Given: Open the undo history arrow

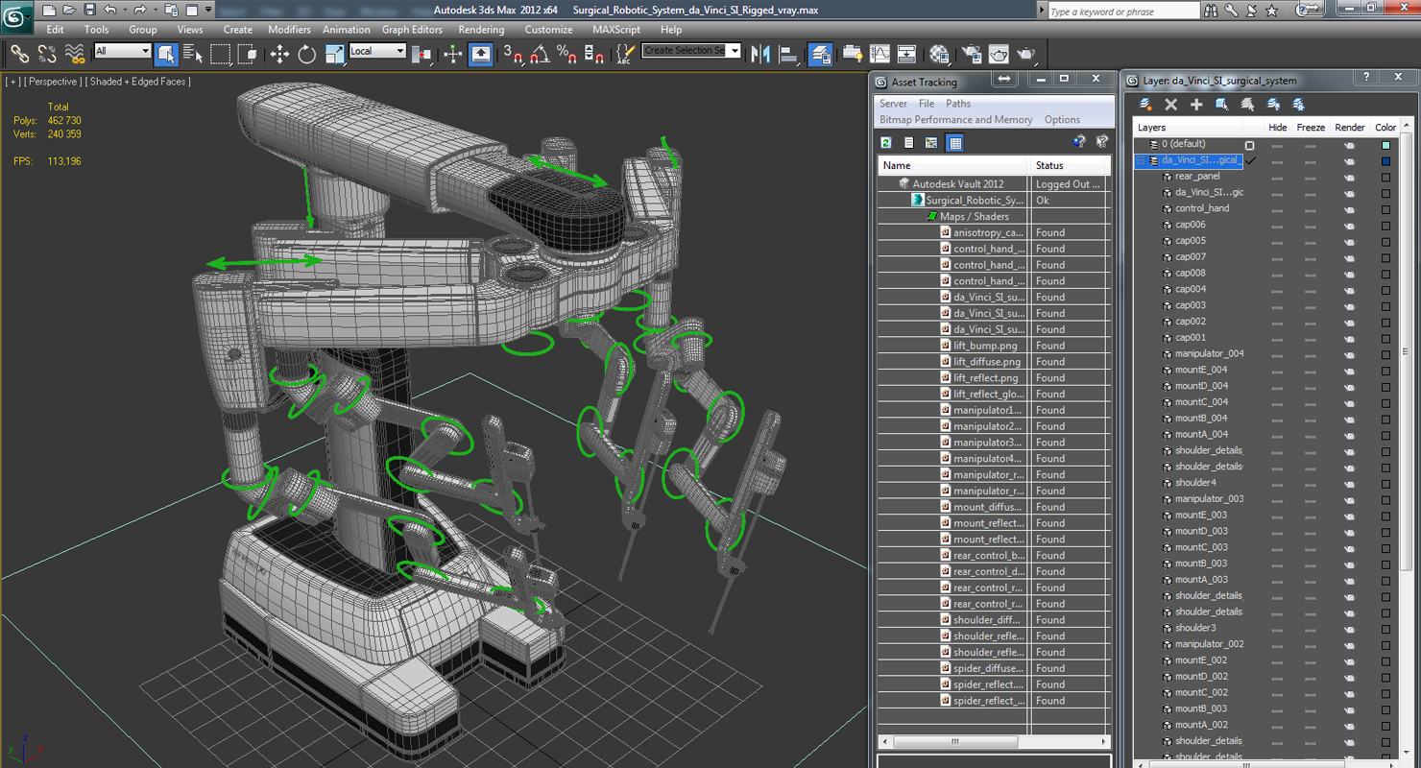Looking at the screenshot, I should [x=125, y=10].
